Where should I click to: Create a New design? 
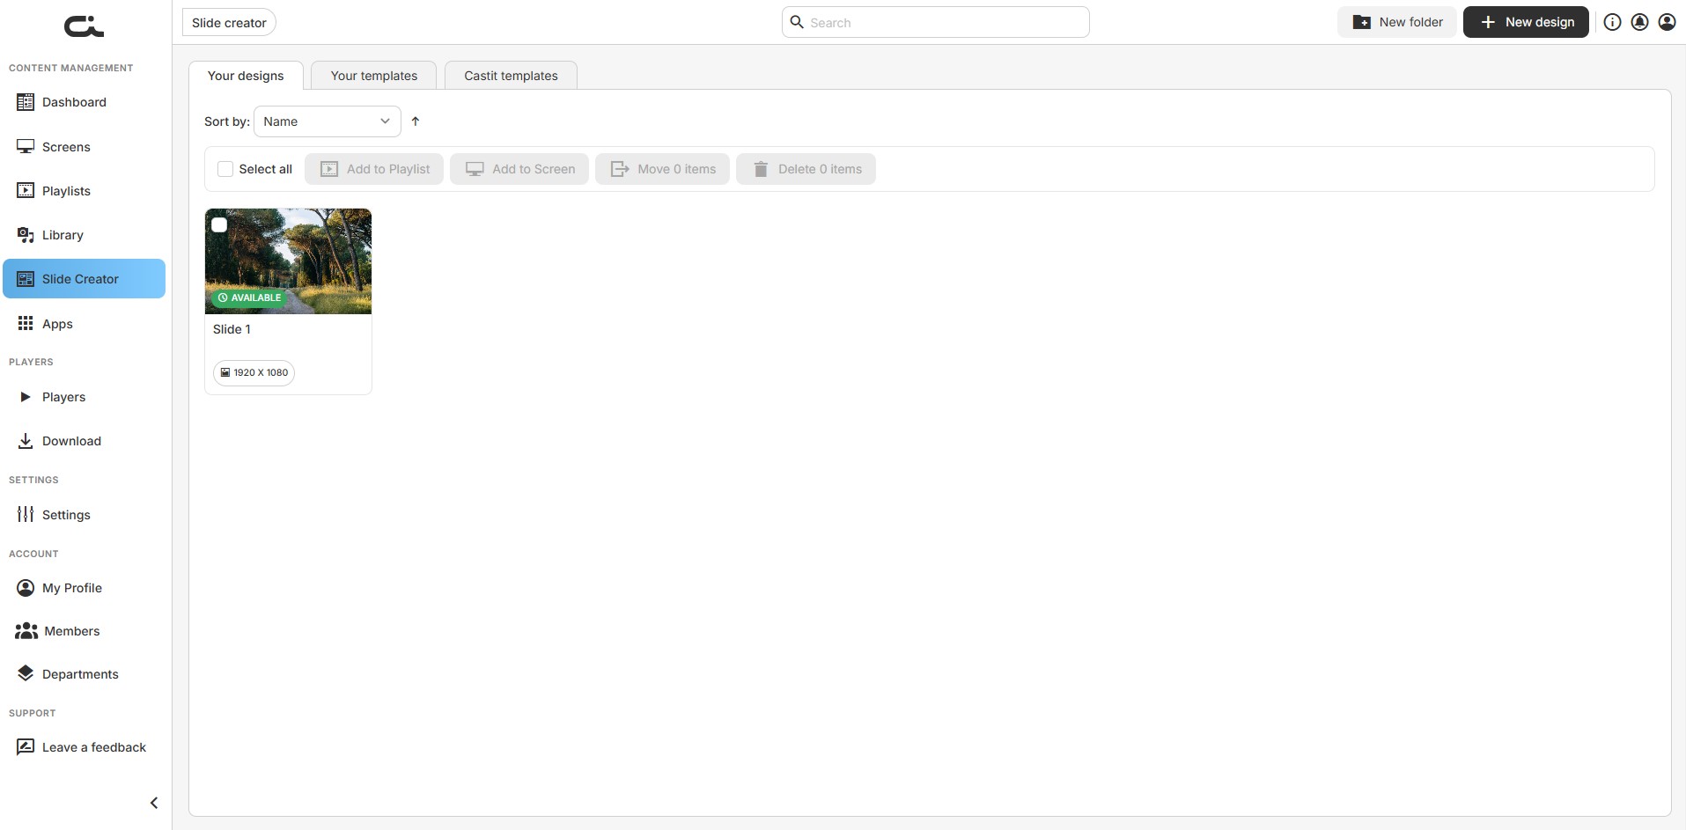point(1526,22)
